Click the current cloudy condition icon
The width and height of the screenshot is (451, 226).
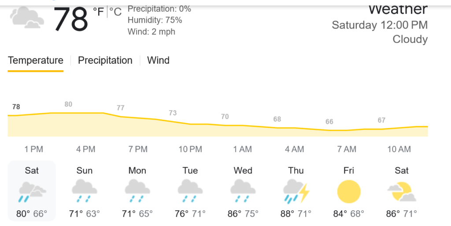(27, 18)
